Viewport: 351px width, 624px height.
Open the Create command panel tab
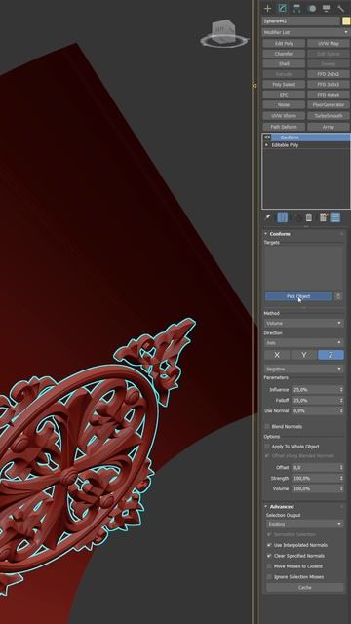coord(267,9)
